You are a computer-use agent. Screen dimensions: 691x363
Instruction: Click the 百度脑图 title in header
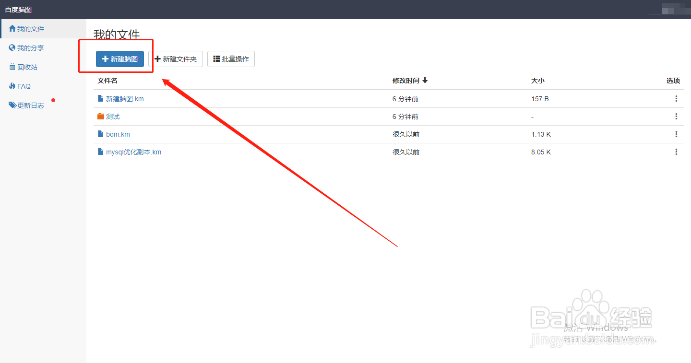pyautogui.click(x=18, y=10)
